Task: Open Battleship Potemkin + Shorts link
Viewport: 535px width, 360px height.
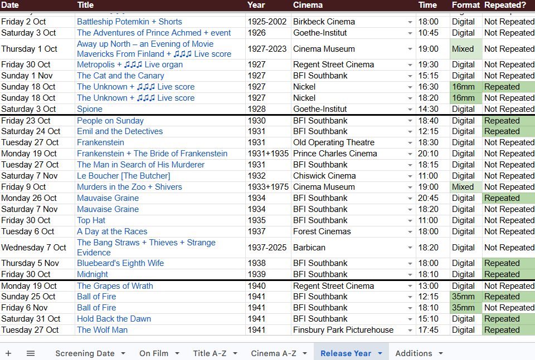Action: [129, 22]
